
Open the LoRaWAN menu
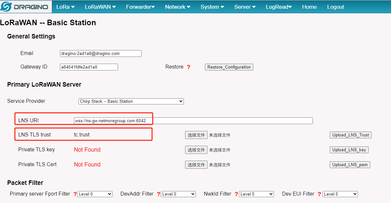[x=100, y=7]
